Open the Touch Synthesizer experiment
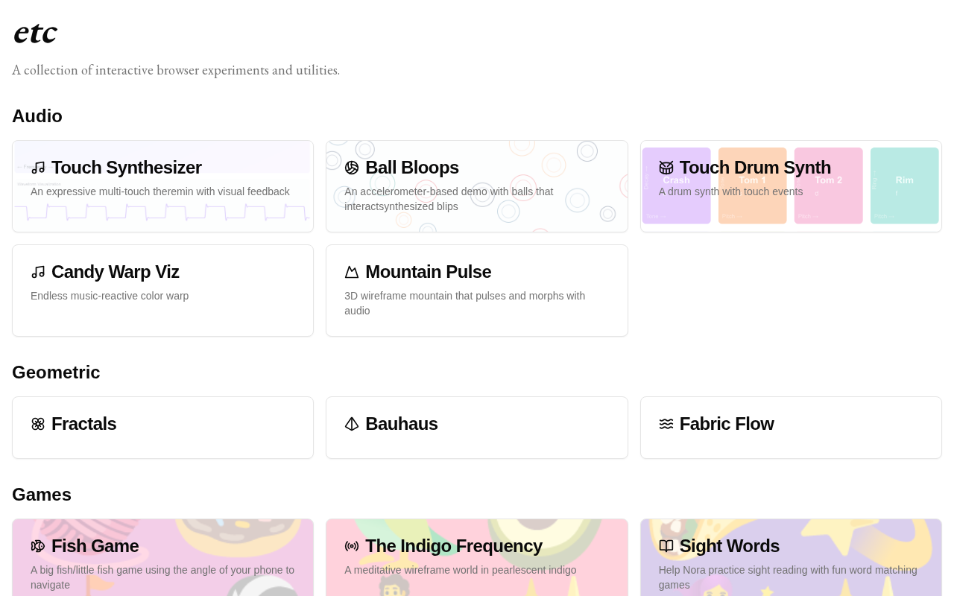The width and height of the screenshot is (954, 596). (126, 168)
